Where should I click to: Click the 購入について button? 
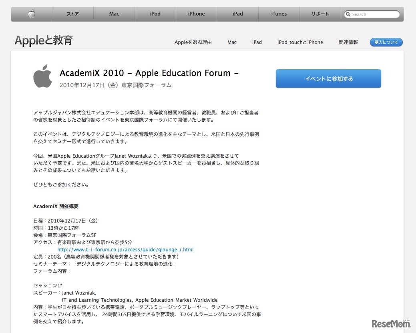[386, 42]
